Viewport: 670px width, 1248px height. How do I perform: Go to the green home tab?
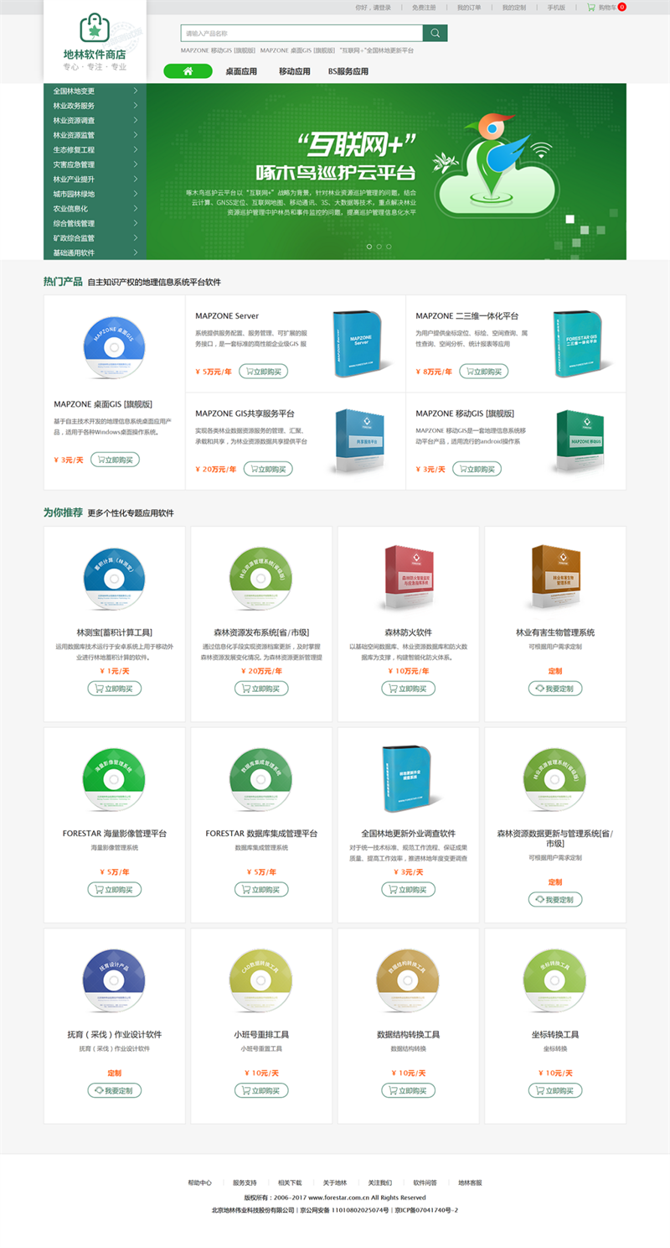pyautogui.click(x=188, y=71)
